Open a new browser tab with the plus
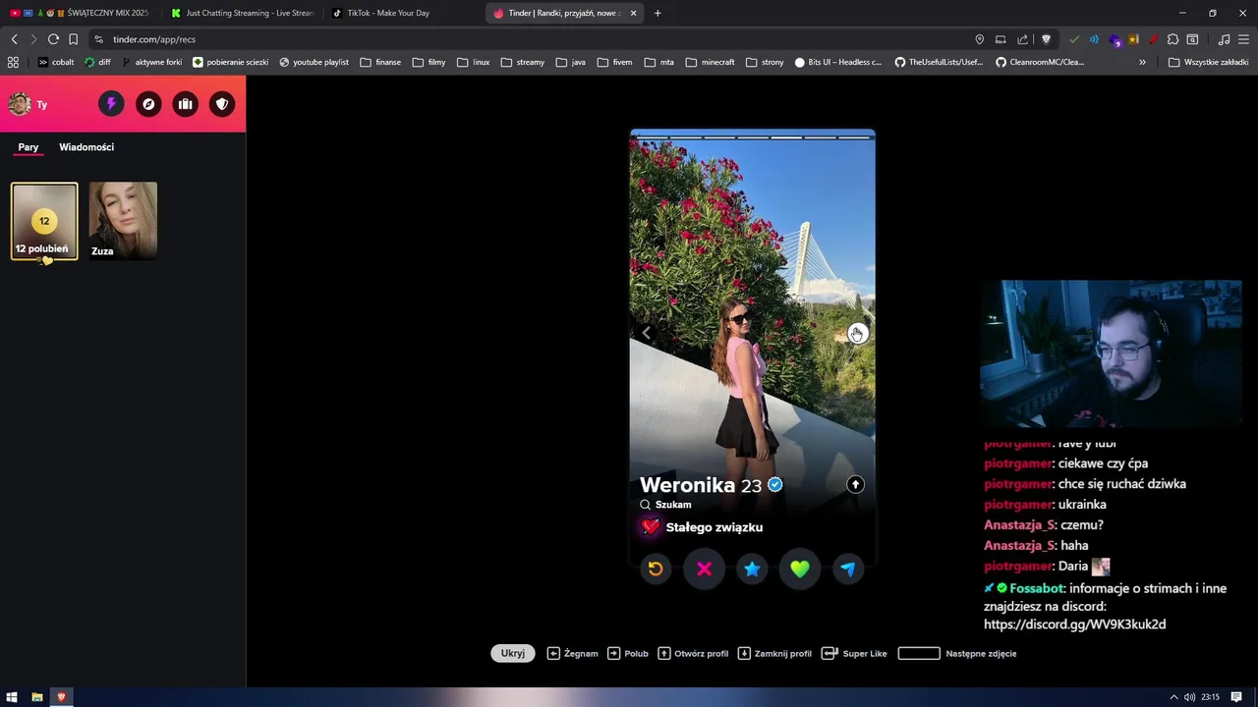Image resolution: width=1258 pixels, height=707 pixels. point(658,13)
